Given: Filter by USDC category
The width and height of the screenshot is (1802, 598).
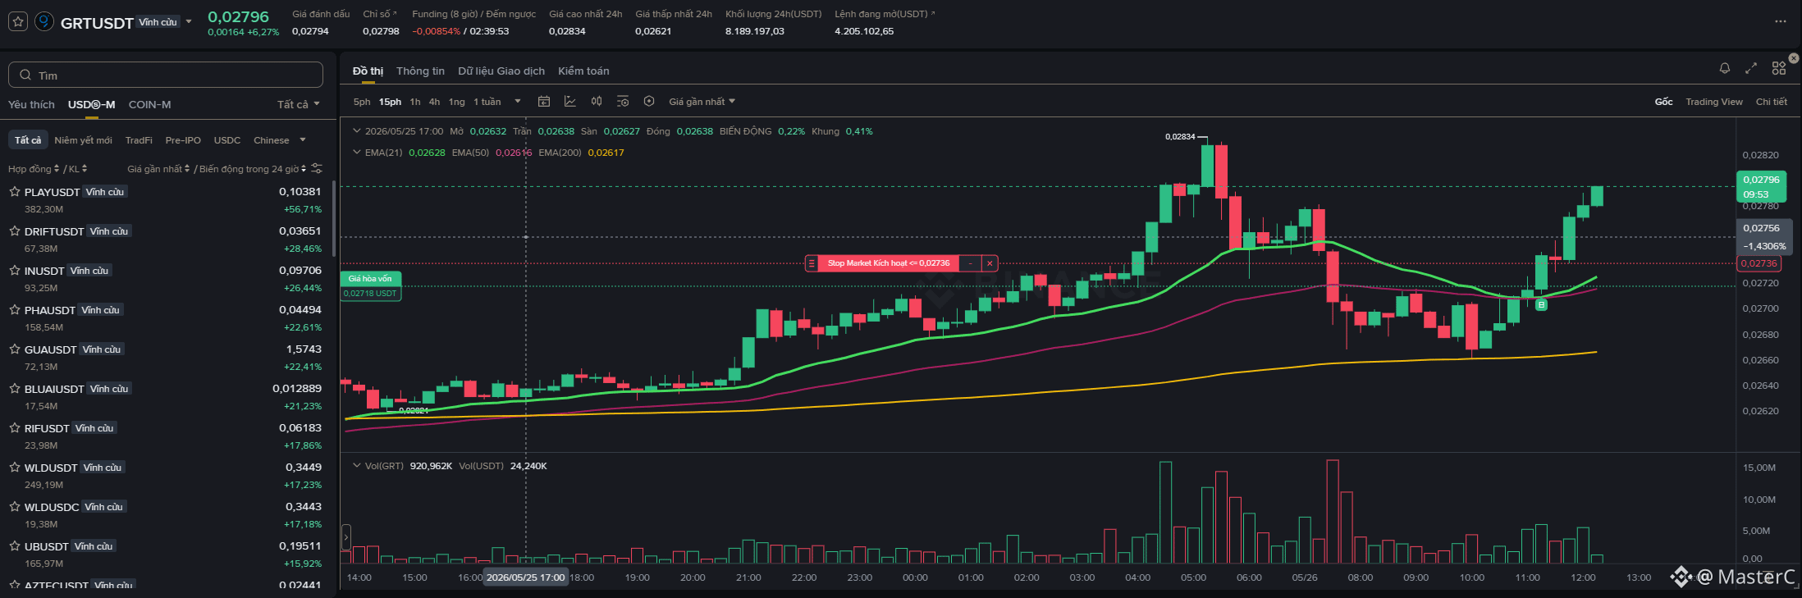Looking at the screenshot, I should (227, 140).
